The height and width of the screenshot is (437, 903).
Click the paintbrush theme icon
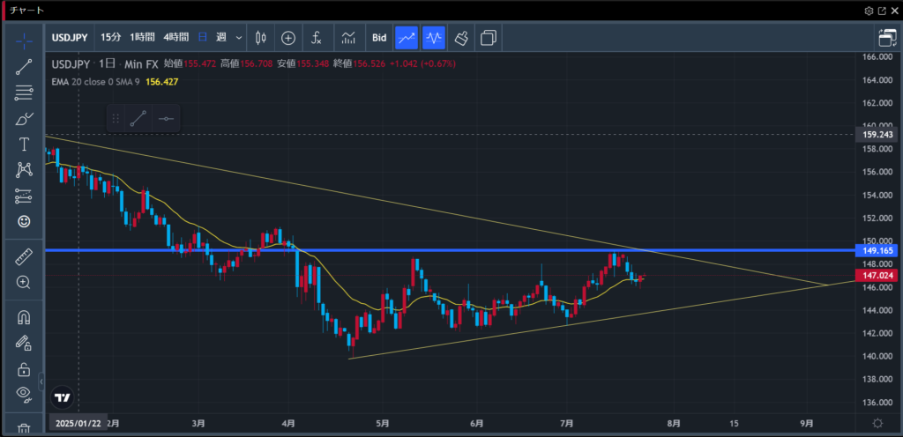click(461, 38)
